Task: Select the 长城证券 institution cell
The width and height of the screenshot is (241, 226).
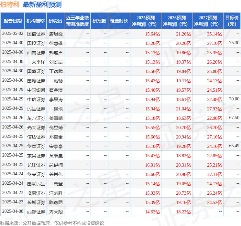Action: point(36,202)
